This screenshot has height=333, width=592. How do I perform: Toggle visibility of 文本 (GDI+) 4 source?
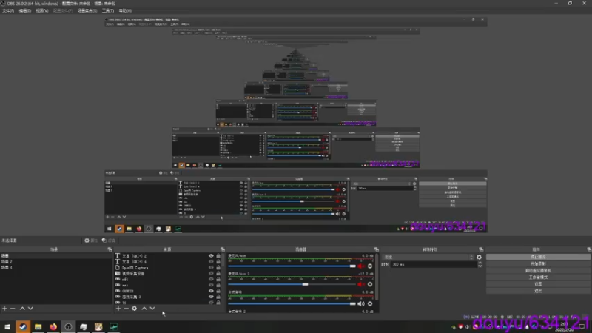[211, 262]
